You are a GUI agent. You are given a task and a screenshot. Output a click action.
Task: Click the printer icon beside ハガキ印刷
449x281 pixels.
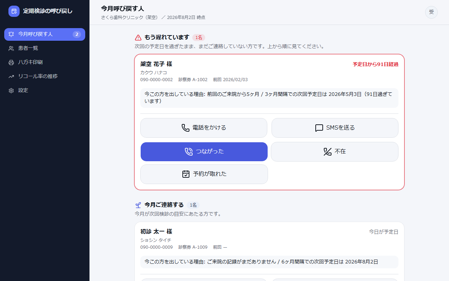[11, 62]
